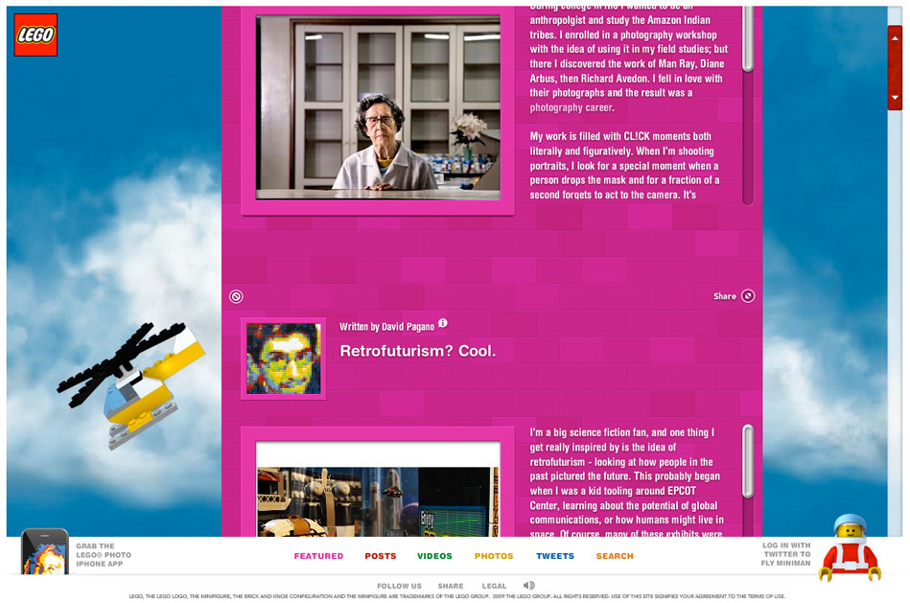Open the Videos tab
The image size is (910, 603).
point(434,556)
